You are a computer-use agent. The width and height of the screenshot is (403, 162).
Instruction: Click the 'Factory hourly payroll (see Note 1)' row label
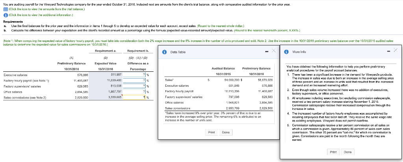pos(27,81)
